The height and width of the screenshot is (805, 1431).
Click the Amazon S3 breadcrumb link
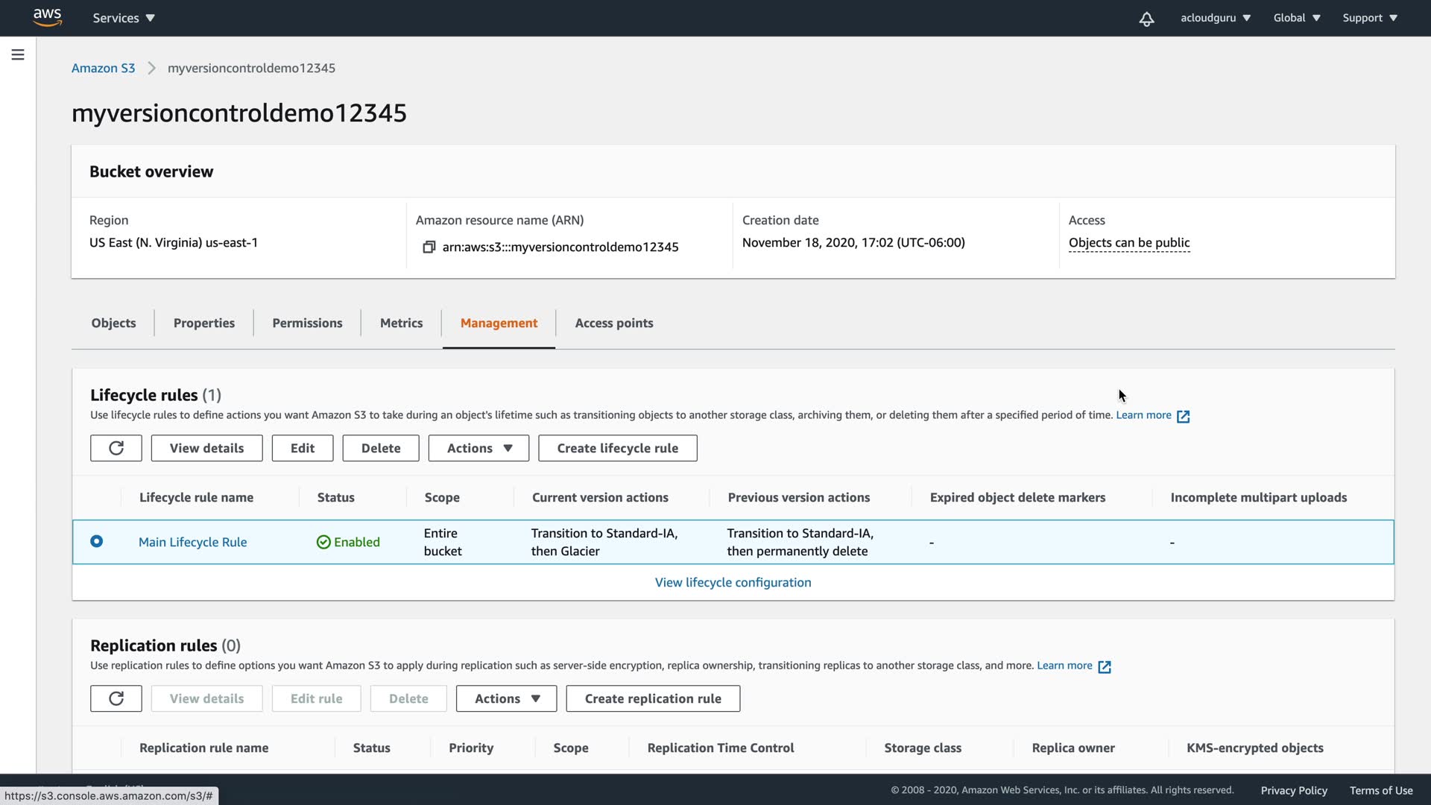point(103,68)
